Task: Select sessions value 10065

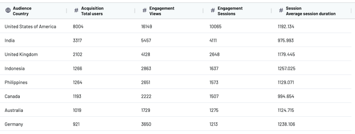Action: coord(215,27)
